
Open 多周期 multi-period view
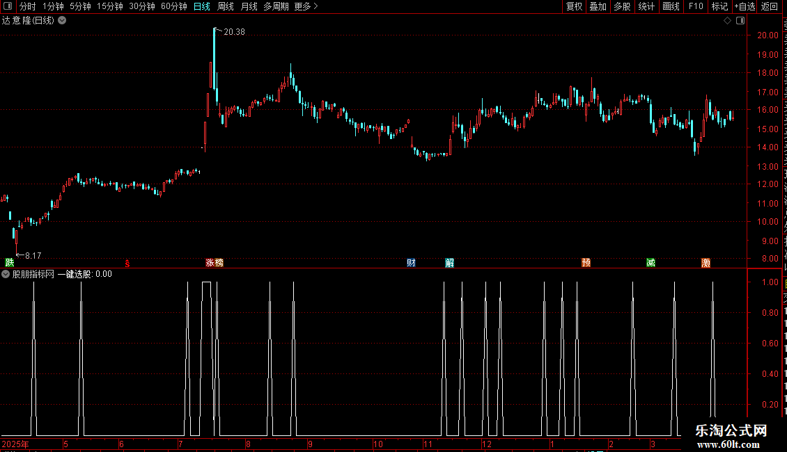click(x=276, y=6)
